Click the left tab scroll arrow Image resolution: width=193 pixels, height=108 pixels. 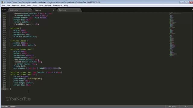pyautogui.click(x=3, y=10)
